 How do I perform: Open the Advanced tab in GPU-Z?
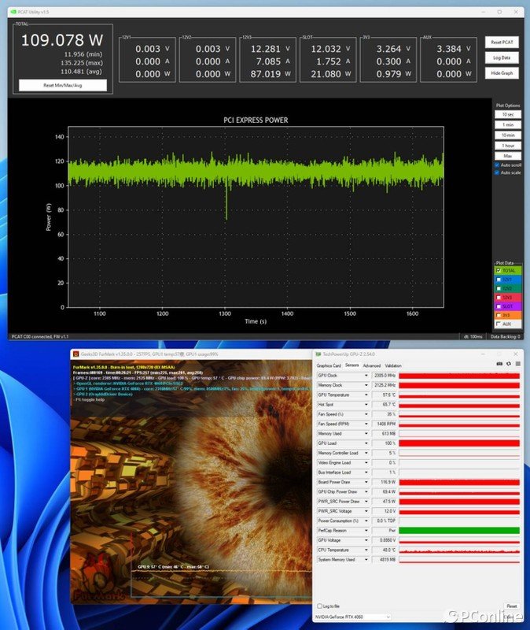371,365
